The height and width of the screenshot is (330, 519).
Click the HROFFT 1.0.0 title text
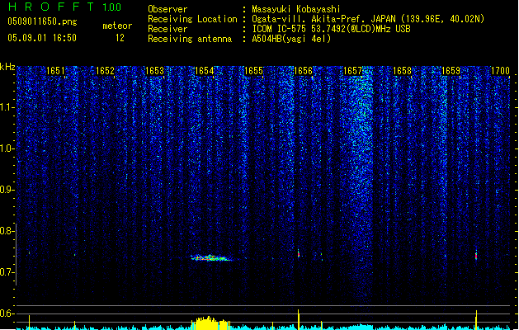coord(64,7)
